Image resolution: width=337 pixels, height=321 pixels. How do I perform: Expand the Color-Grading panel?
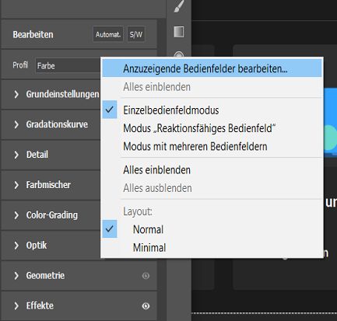[x=51, y=215]
